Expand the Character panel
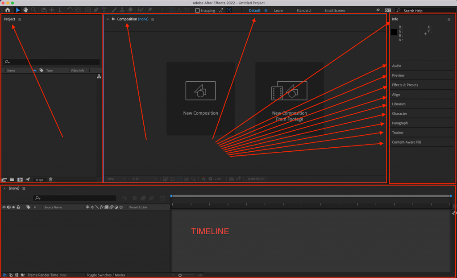This screenshot has width=457, height=278. pyautogui.click(x=399, y=113)
